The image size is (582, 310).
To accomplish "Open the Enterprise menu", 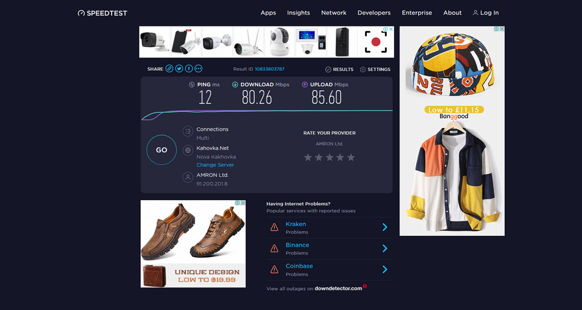I will (417, 13).
